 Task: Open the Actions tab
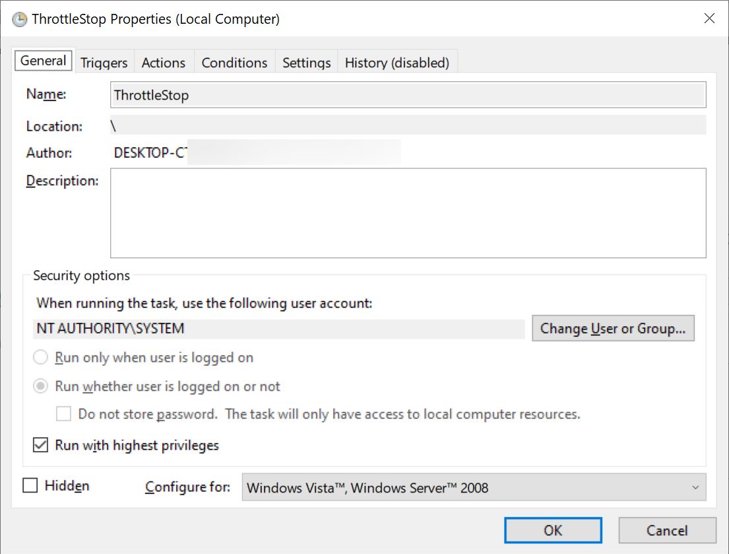click(x=164, y=62)
